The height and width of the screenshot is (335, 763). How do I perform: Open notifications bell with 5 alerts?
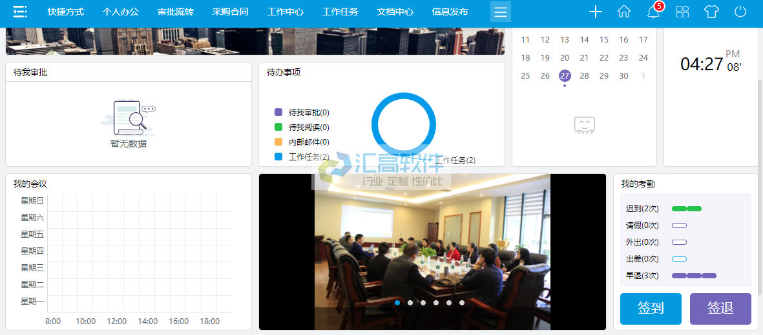tap(653, 12)
